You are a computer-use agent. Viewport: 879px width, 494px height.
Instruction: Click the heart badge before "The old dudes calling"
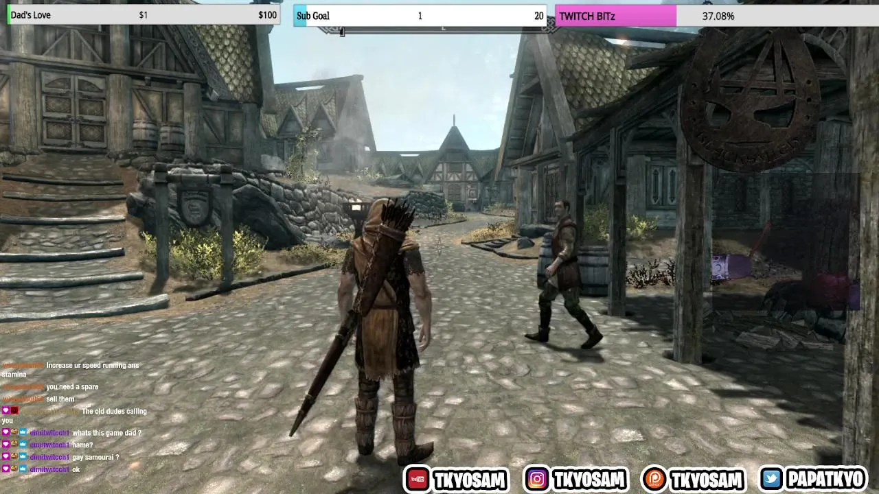coord(5,411)
